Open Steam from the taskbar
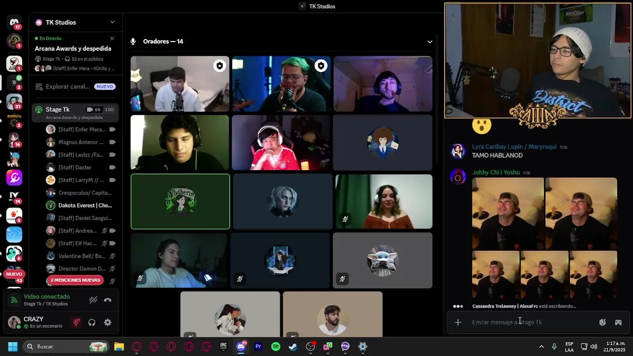Viewport: 633px width, 356px height. pos(293,347)
